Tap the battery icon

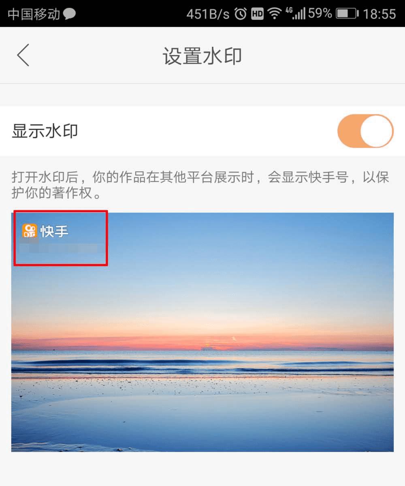coord(347,14)
